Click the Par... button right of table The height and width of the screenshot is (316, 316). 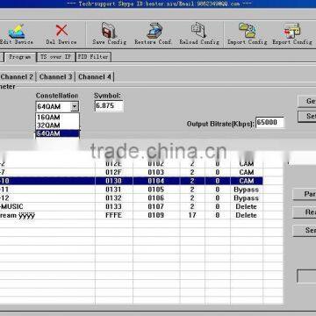[x=305, y=194]
